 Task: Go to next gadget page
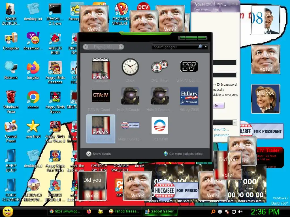tap(121, 47)
